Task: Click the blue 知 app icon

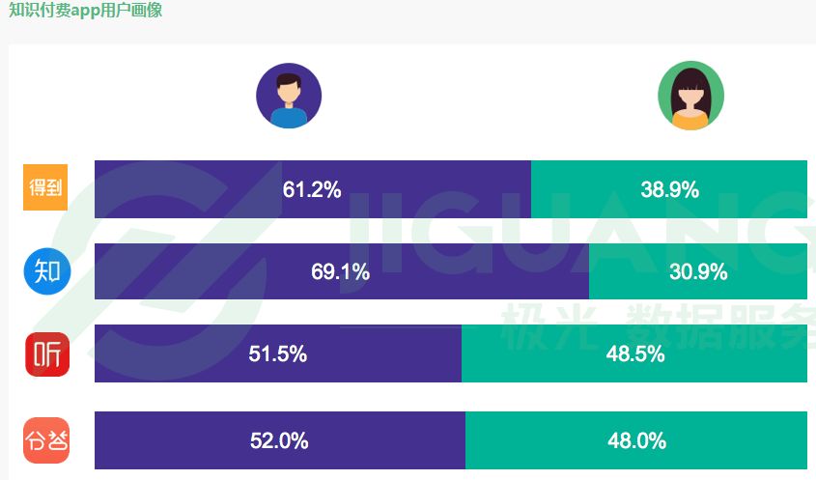Action: pos(47,271)
